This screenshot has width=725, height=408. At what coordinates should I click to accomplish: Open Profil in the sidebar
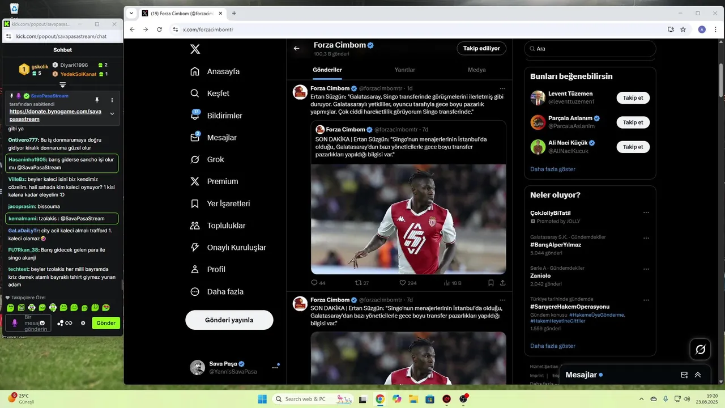208,270
